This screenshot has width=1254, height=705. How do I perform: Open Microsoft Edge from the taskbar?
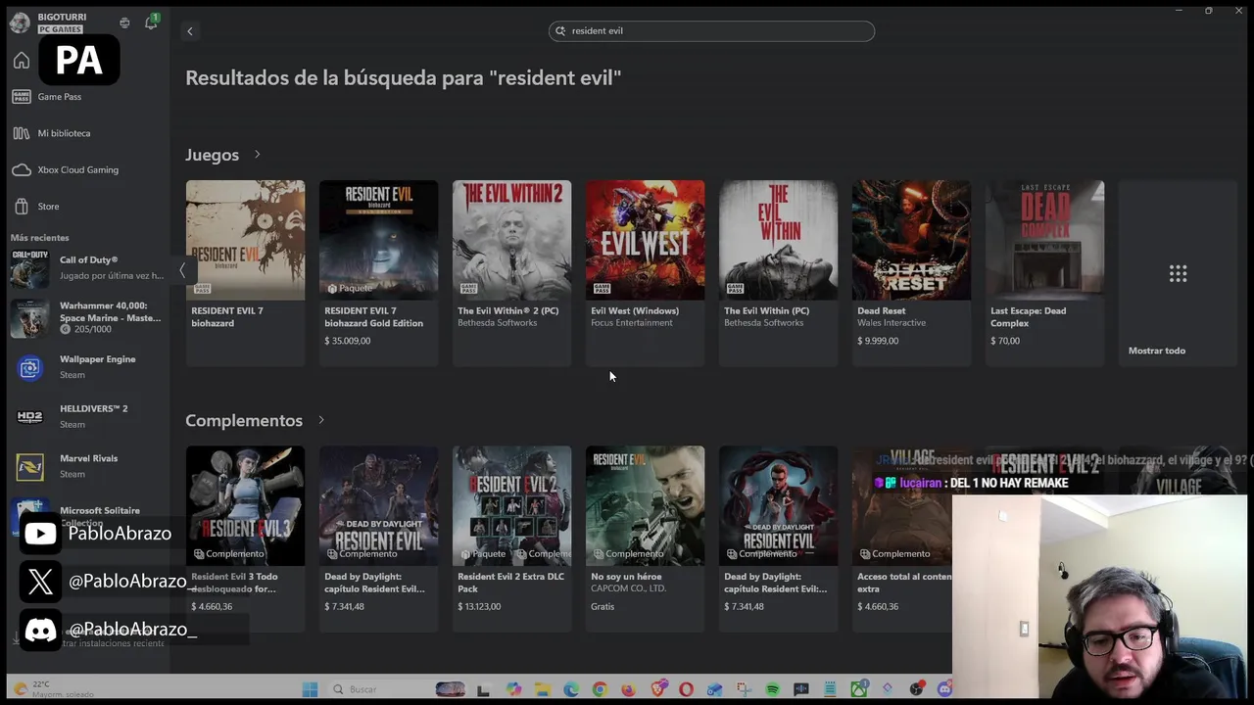coord(571,689)
